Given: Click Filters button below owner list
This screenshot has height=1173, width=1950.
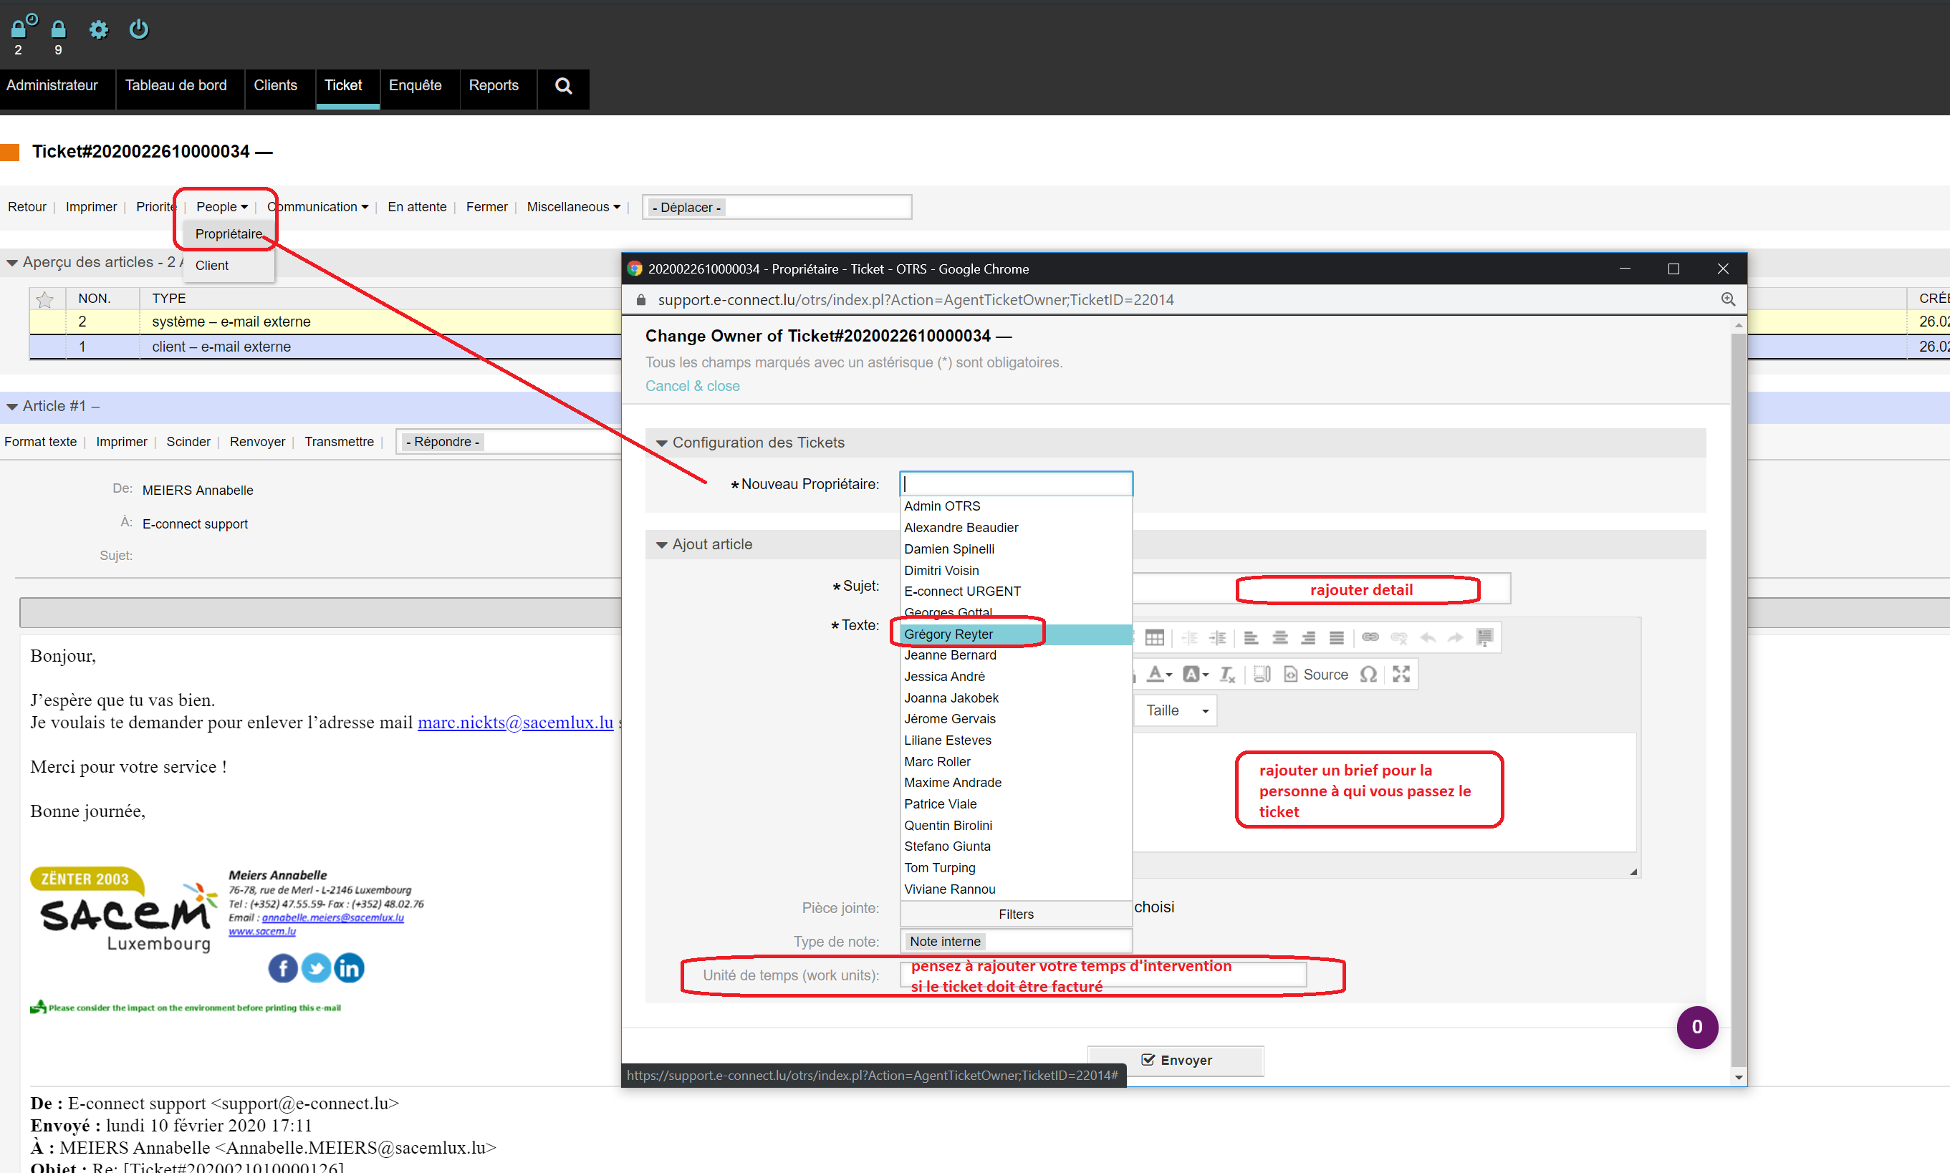Looking at the screenshot, I should (1016, 914).
